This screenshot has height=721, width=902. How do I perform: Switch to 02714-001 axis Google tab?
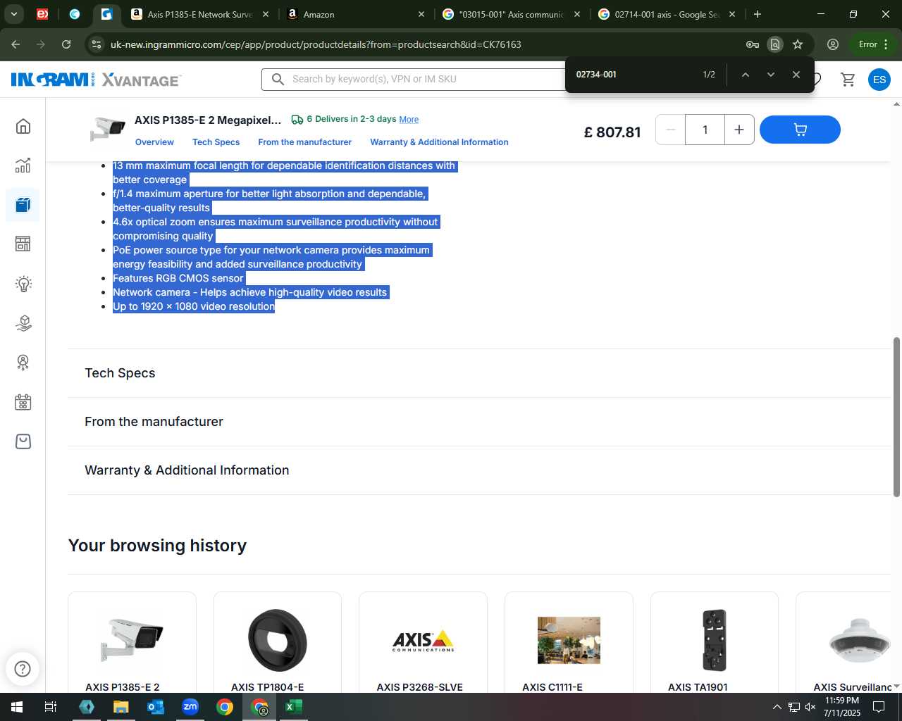[x=666, y=14]
